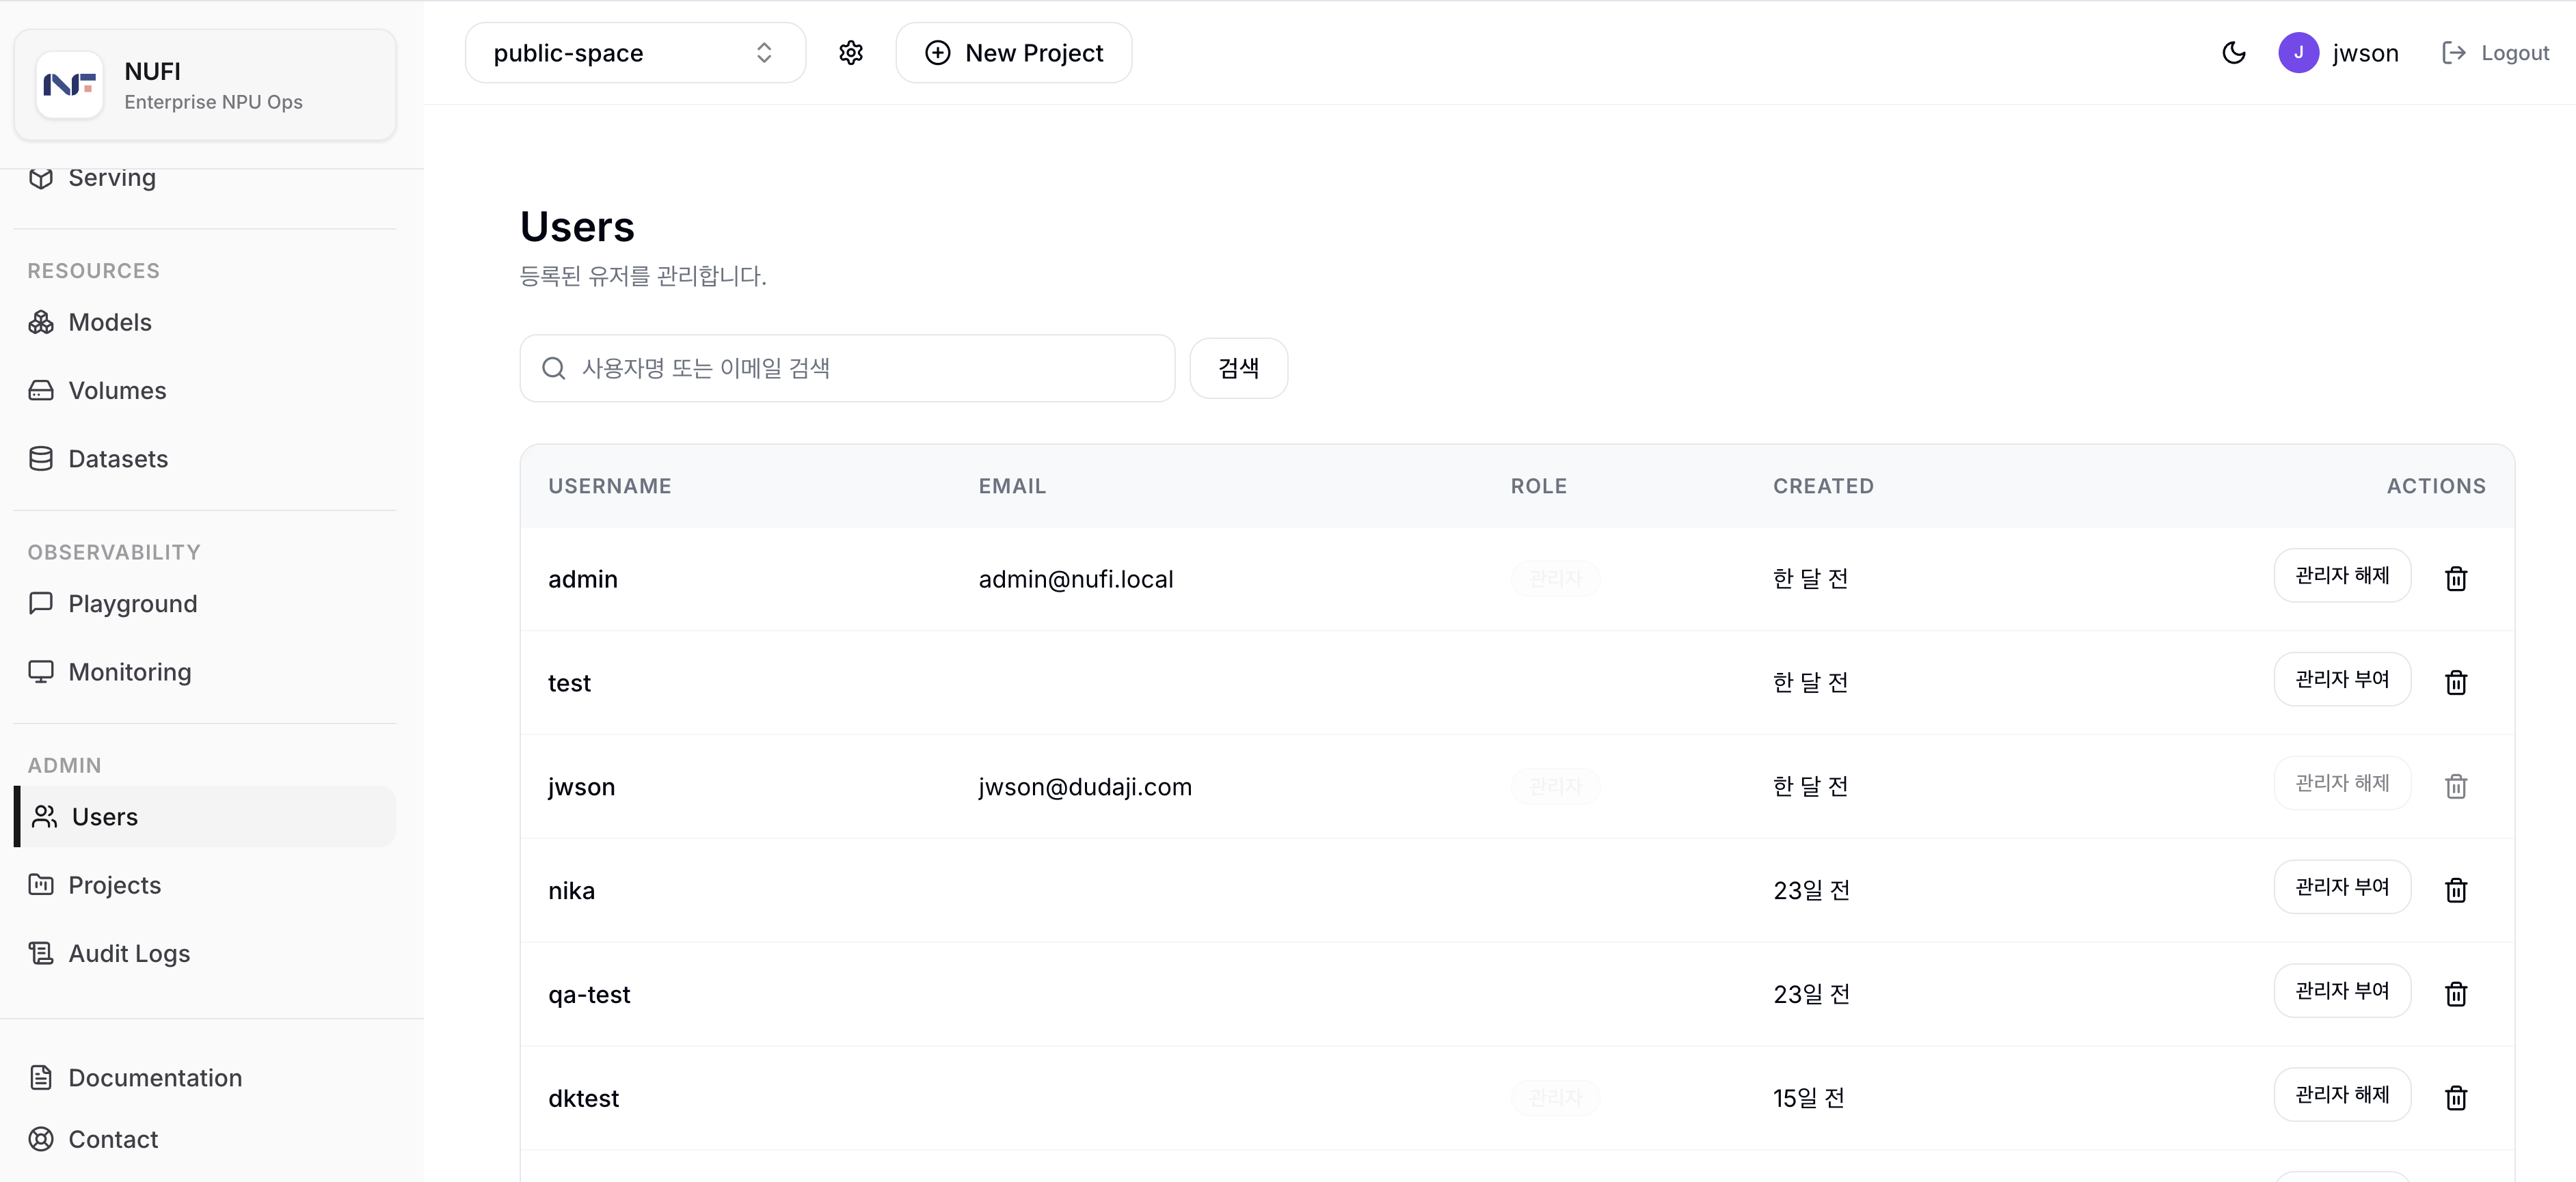The image size is (2576, 1182).
Task: Delete the qa-test user
Action: coord(2456,994)
